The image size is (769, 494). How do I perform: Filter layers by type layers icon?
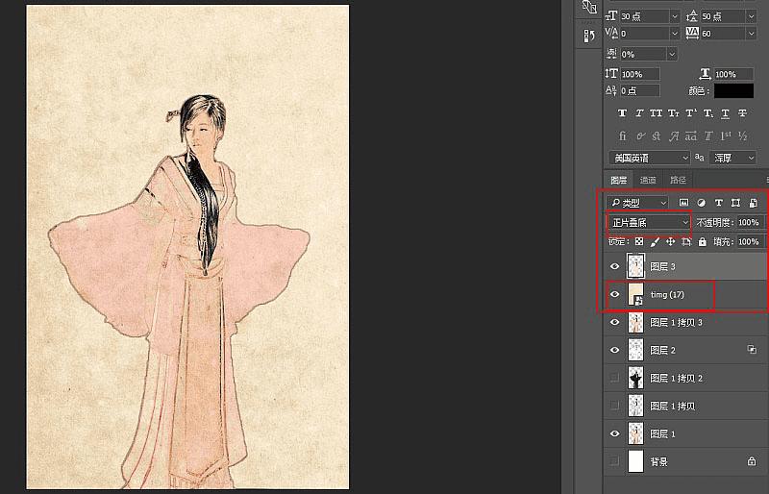point(718,203)
